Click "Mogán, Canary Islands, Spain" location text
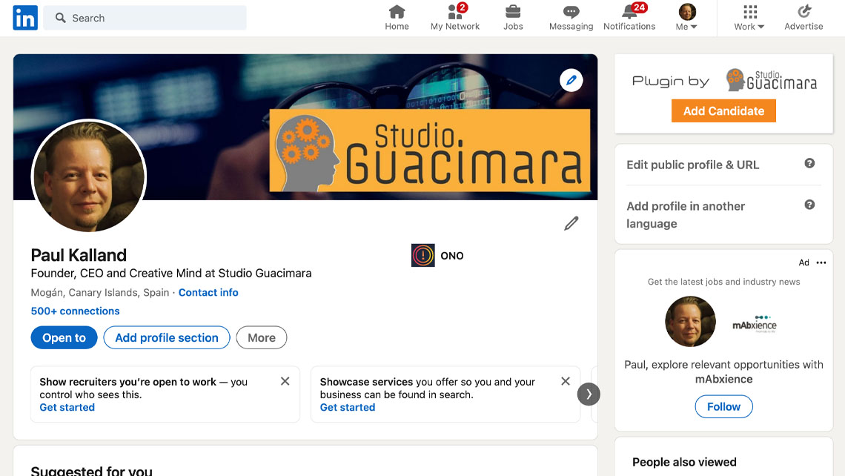 [x=100, y=293]
